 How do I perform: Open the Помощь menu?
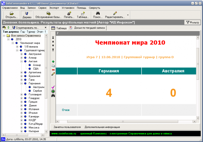tap(81, 8)
